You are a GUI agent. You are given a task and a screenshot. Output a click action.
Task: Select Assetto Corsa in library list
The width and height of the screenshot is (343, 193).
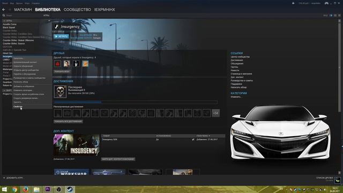coord(10,24)
